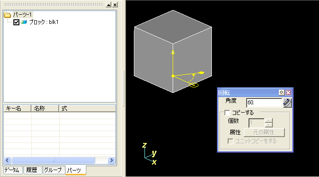Viewport: 319px width, 177px height.
Task: Click the ruler measure icon next to the angle field
Action: (287, 103)
